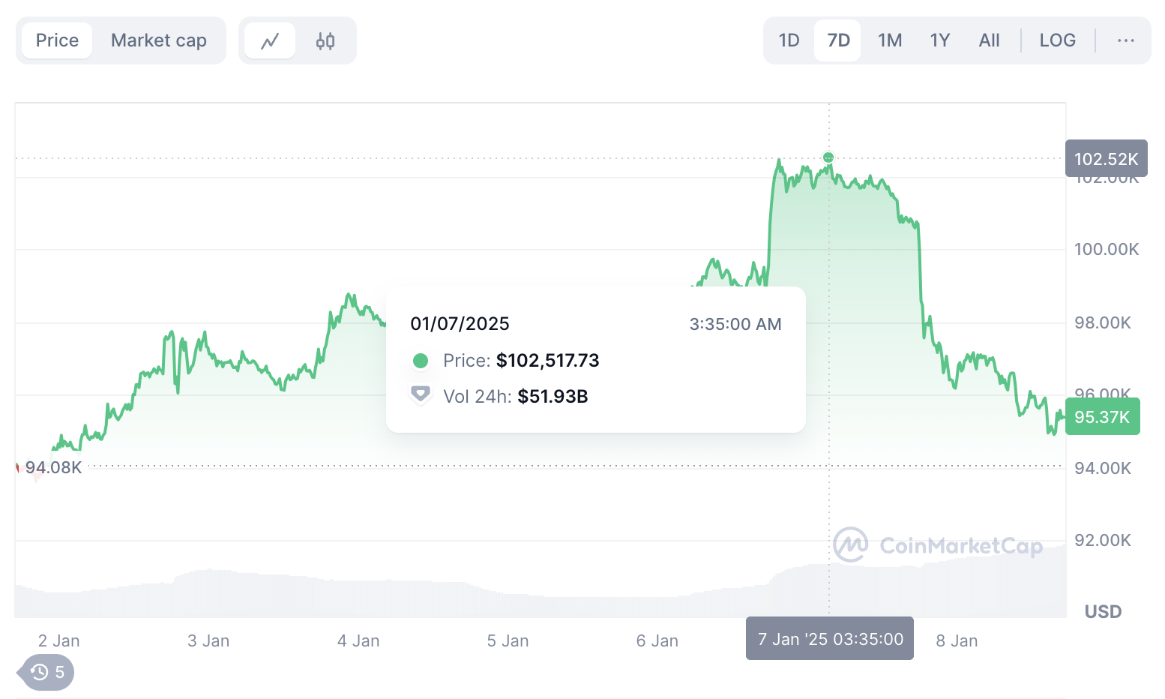Show the All time range
The height and width of the screenshot is (699, 1165).
(x=989, y=40)
